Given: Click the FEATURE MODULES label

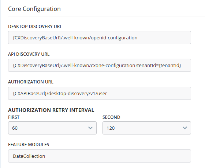Looking at the screenshot, I should tap(29, 145).
